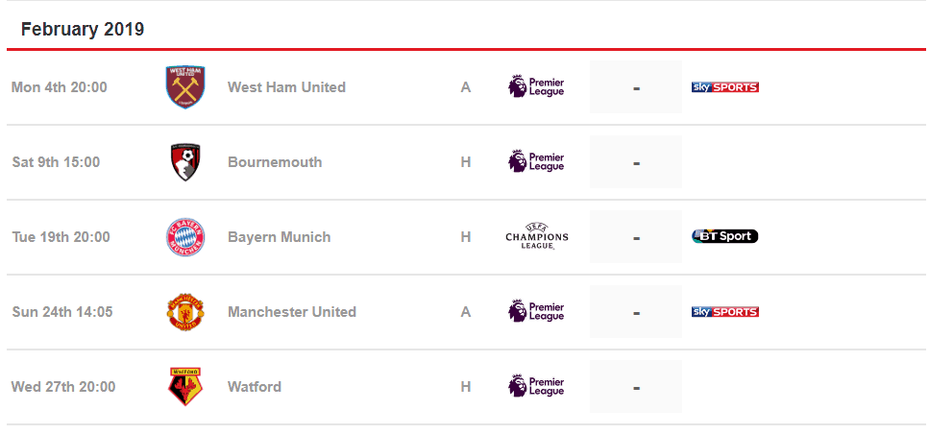This screenshot has width=929, height=434.
Task: Click the February 2019 month heading
Action: (x=83, y=29)
